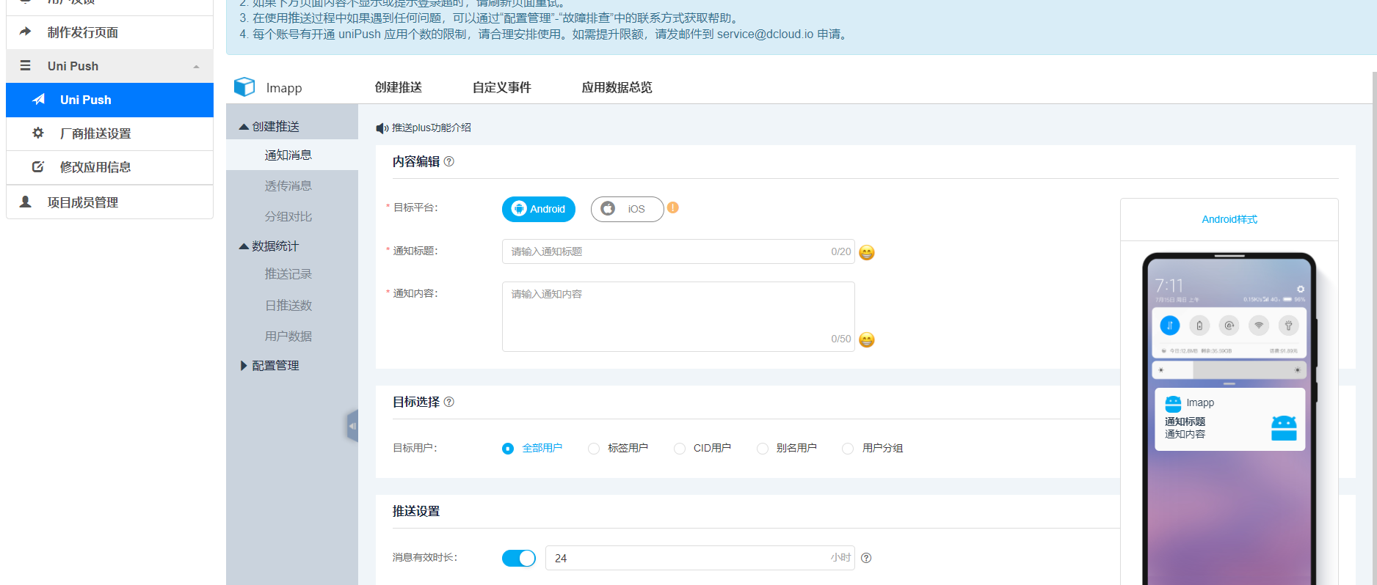Select the highlighted Uni Push sidebar item
The width and height of the screenshot is (1377, 585).
[x=109, y=100]
